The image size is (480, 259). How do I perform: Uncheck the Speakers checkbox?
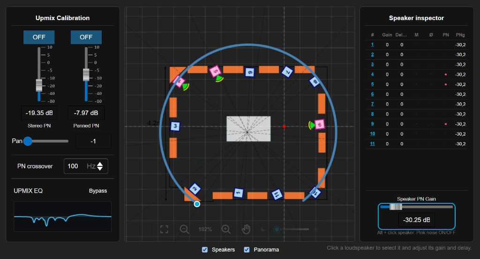click(x=205, y=250)
